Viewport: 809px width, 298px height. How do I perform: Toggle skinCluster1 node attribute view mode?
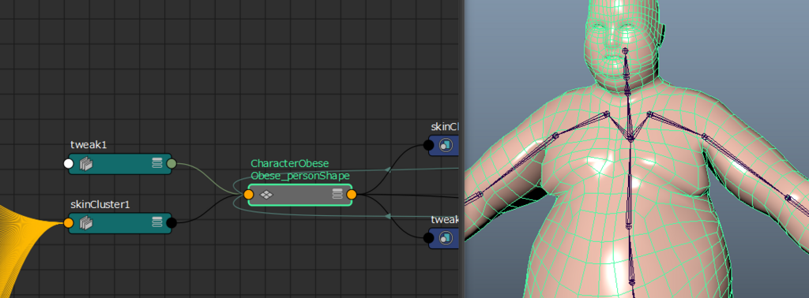click(x=157, y=222)
